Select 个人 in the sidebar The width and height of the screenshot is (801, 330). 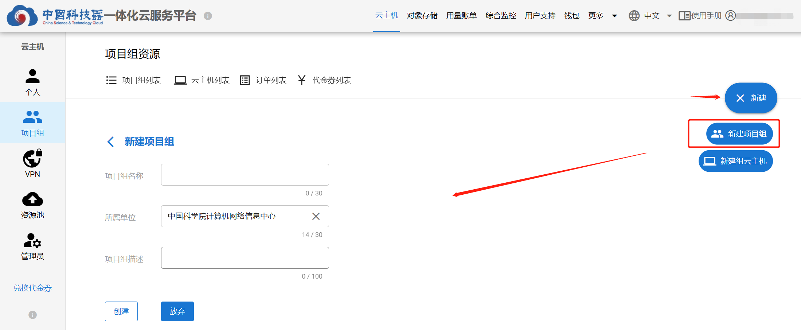pos(32,82)
